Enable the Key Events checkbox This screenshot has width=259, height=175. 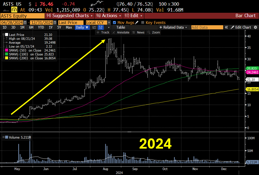[x=143, y=23]
